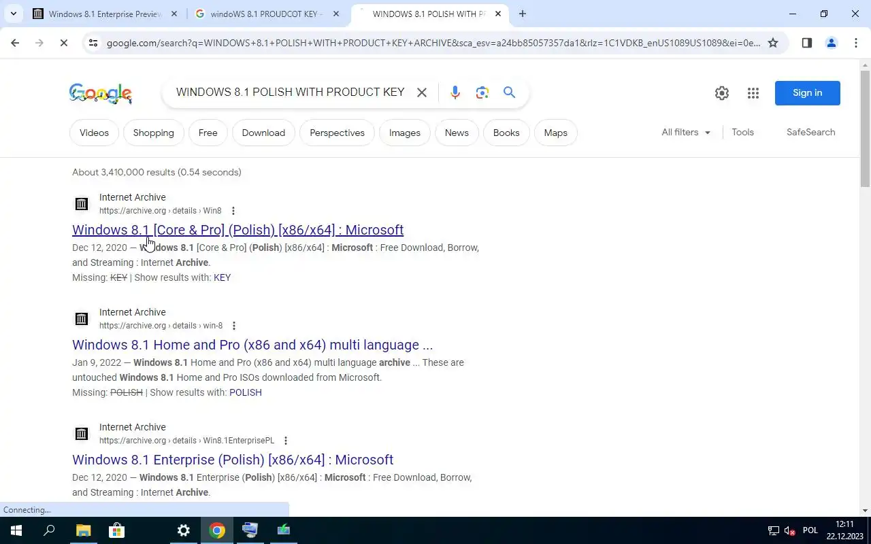Open Chrome profile icon
This screenshot has width=871, height=544.
tap(831, 43)
